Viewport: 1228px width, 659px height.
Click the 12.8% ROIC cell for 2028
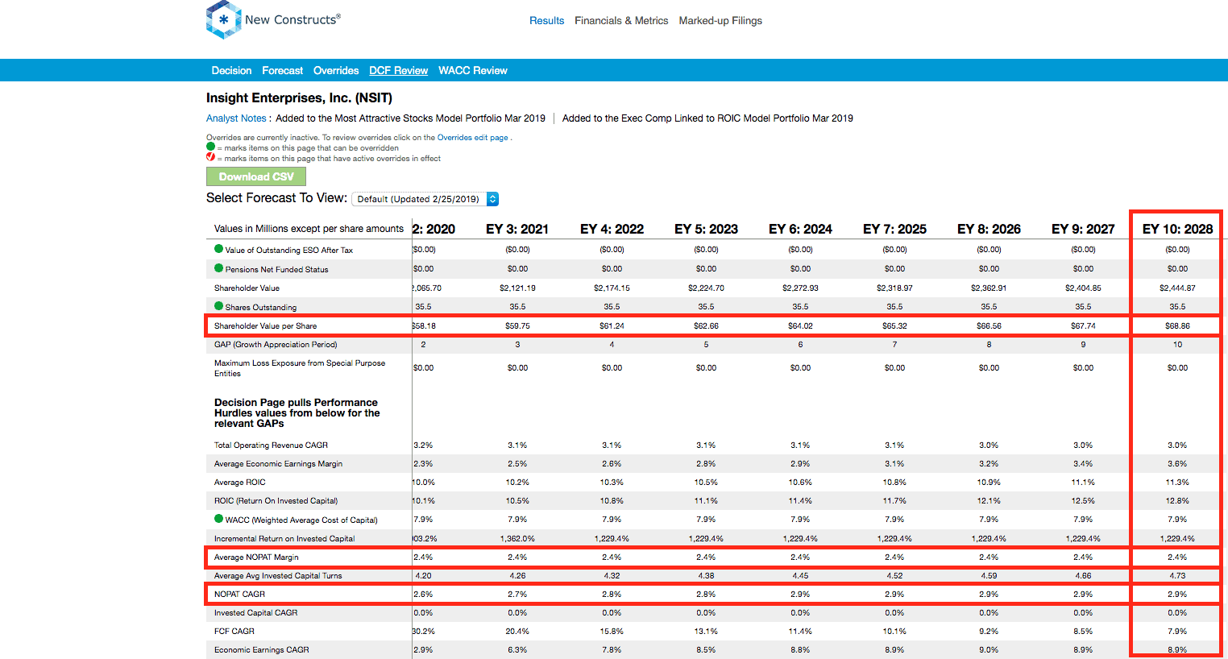[x=1177, y=501]
